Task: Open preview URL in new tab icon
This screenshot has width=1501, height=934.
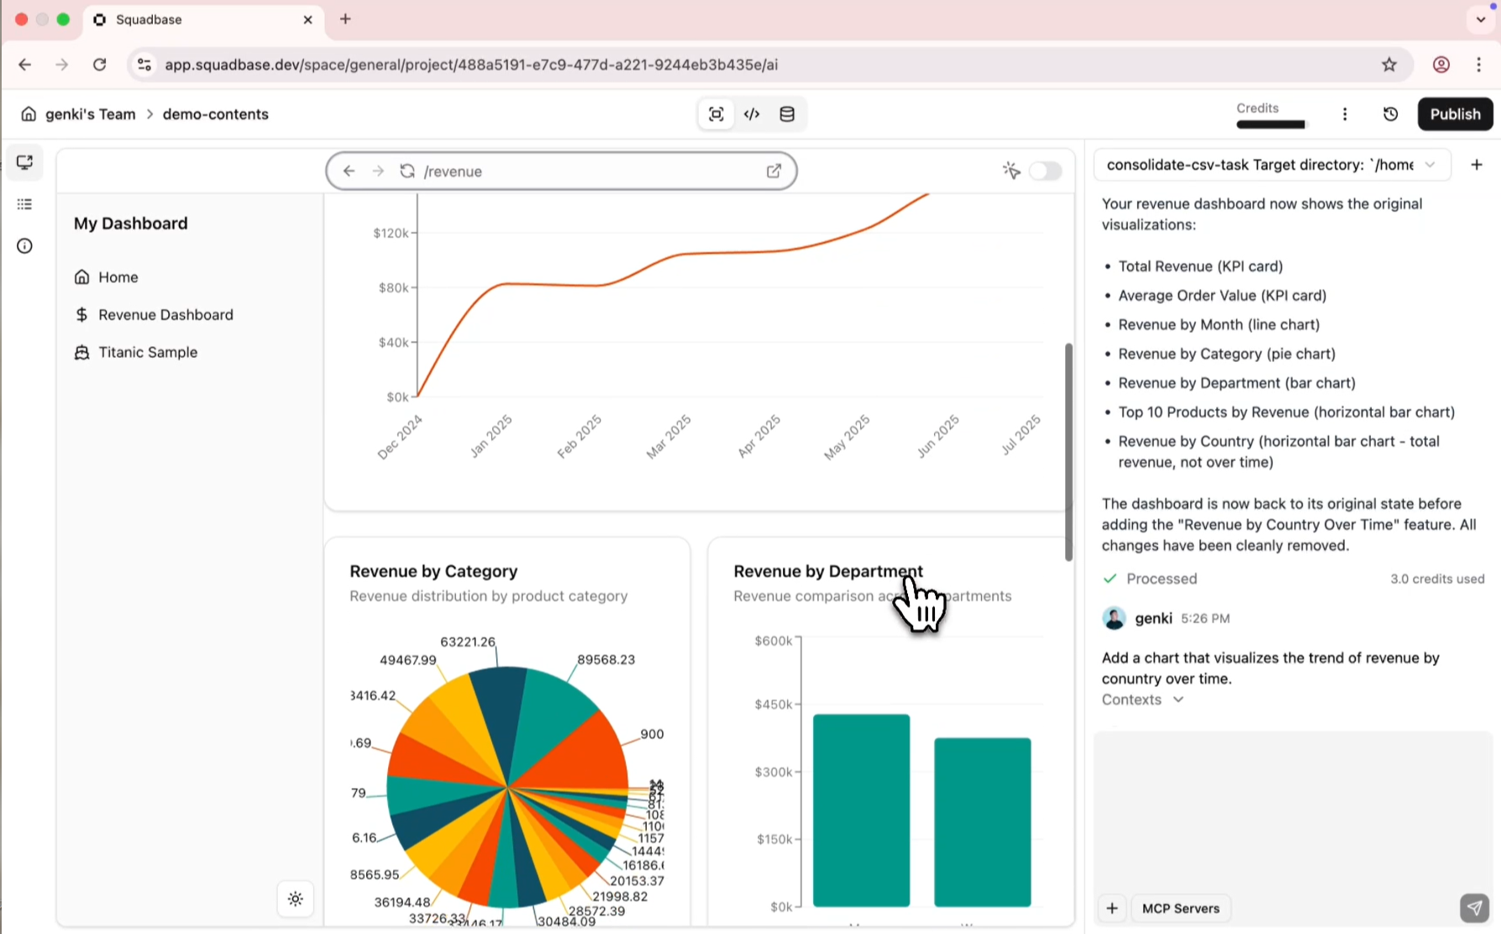Action: coord(774,171)
